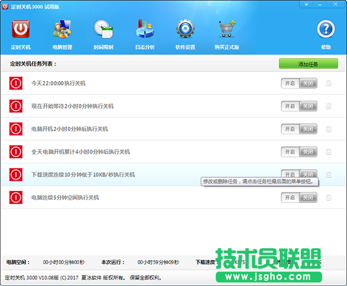347x286 pixels.
Task: Switch to 软件设置 tab label
Action: [185, 47]
